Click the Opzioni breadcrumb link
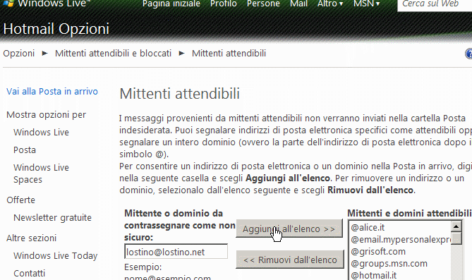 tap(18, 54)
